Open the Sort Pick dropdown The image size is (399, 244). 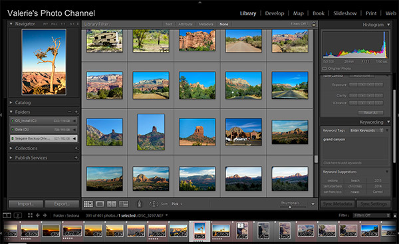click(x=177, y=204)
